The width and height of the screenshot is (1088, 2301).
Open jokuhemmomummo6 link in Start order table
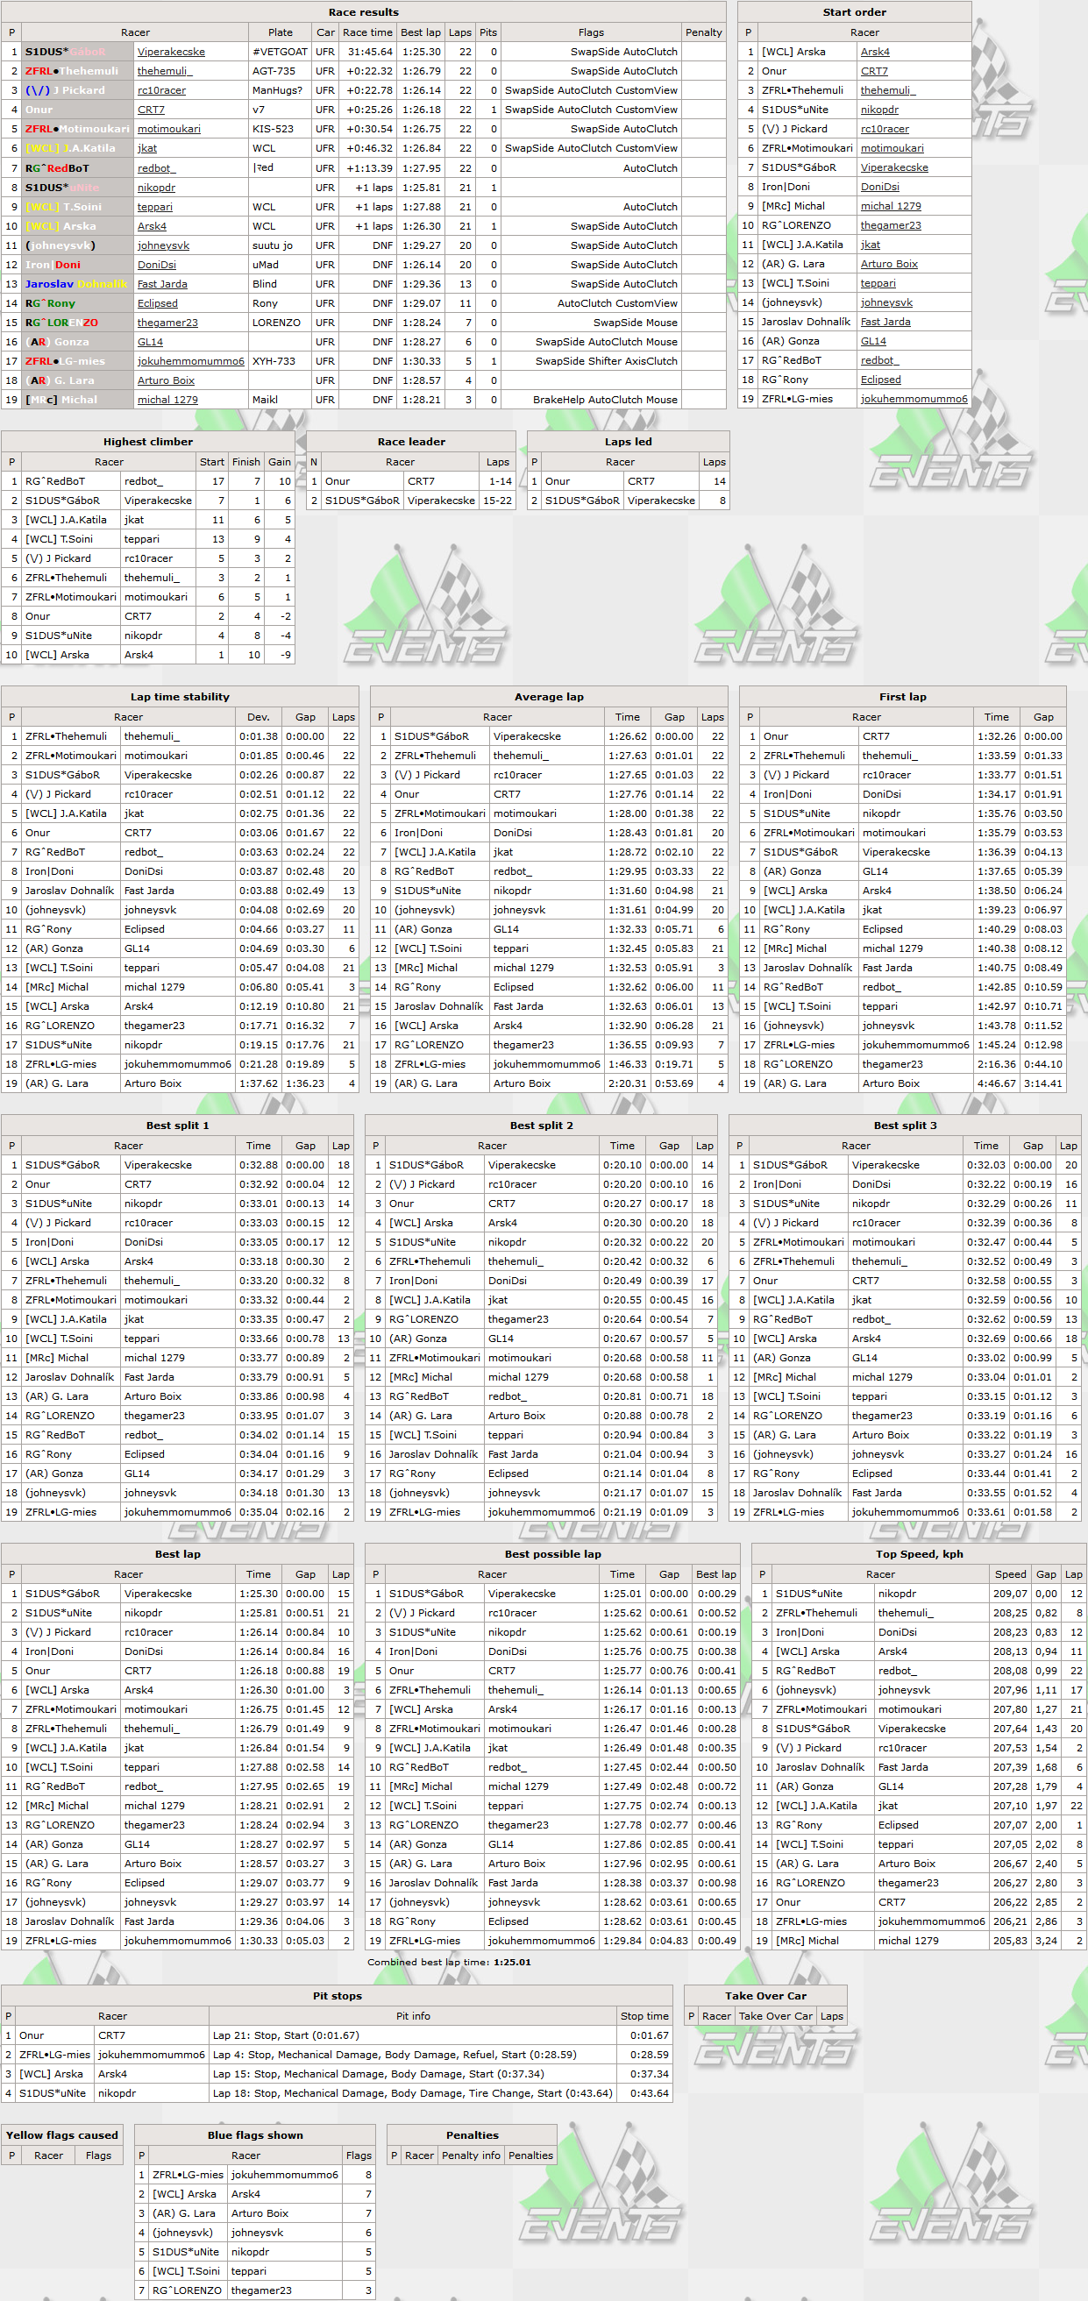click(914, 400)
